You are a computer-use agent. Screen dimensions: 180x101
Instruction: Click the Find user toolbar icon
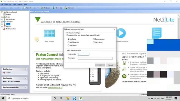pos(42,8)
